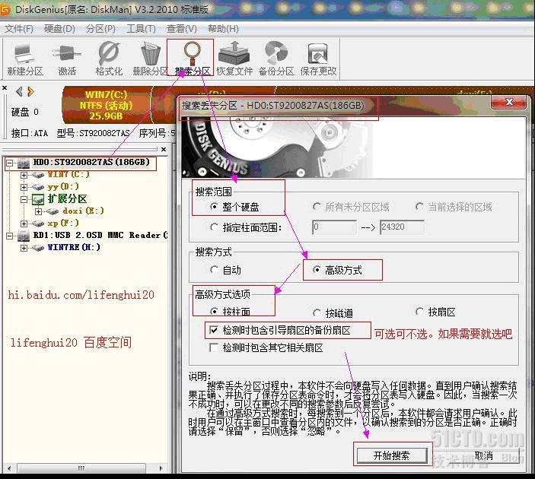This screenshot has height=479, width=535.
Task: Click the 取消 (Cancel) button
Action: point(483,455)
